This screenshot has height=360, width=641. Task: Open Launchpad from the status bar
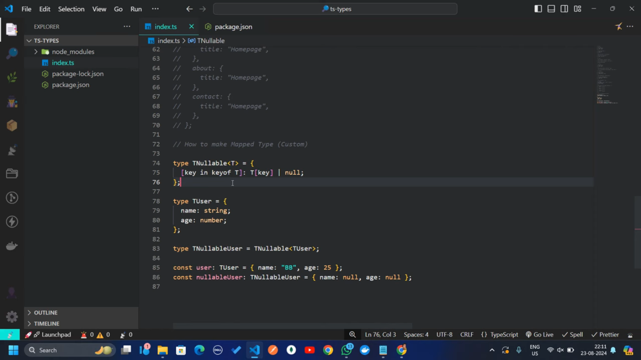pos(48,335)
